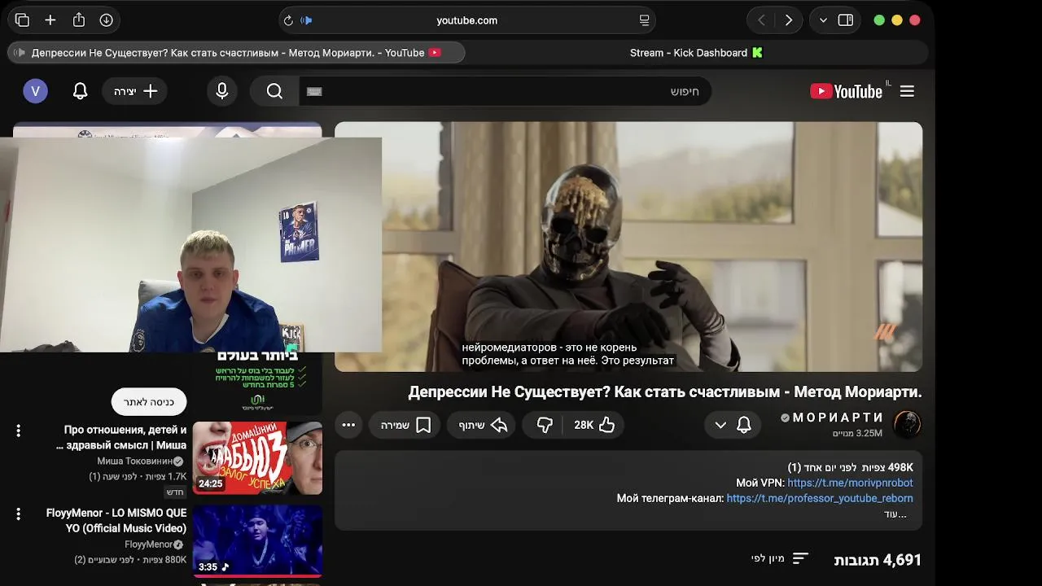
Task: Open video title Про отношения, детей и здравый смысл
Action: pyautogui.click(x=121, y=437)
